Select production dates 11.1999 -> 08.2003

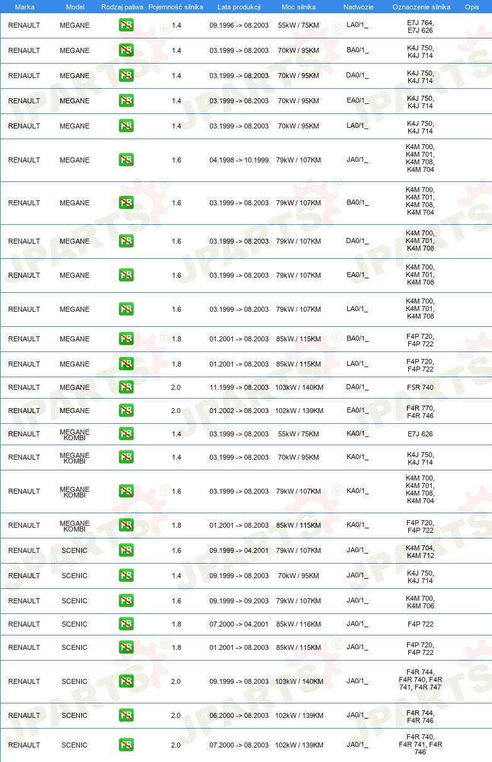[239, 388]
